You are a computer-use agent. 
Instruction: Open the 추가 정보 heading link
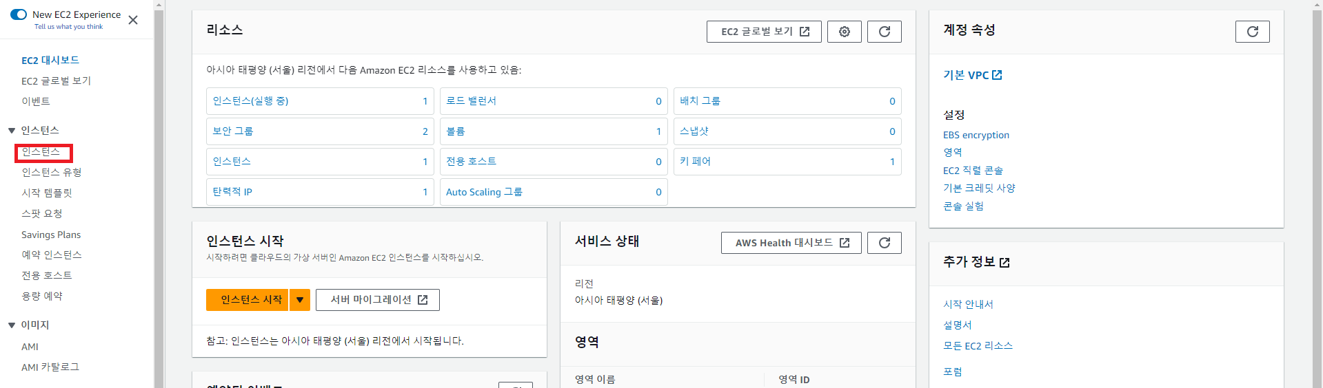pos(976,262)
